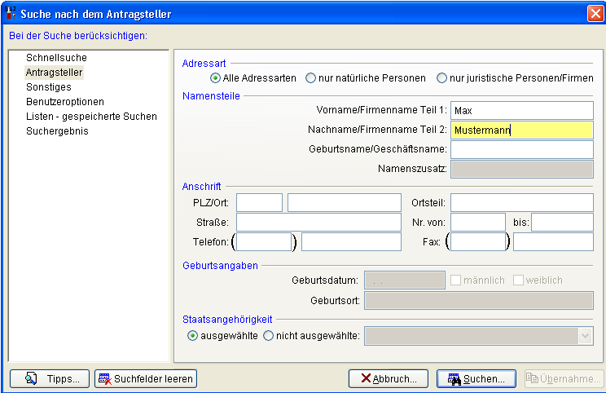The height and width of the screenshot is (393, 606).
Task: Click the Ortsteil input field
Action: point(521,202)
